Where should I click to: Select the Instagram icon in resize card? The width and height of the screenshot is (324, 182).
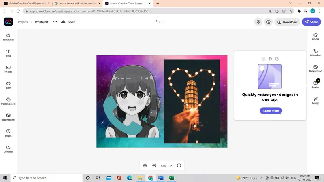point(263,59)
